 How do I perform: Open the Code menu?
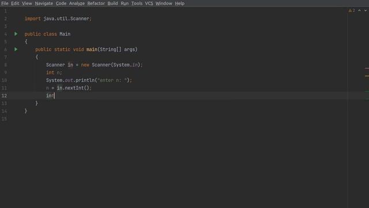pos(61,3)
